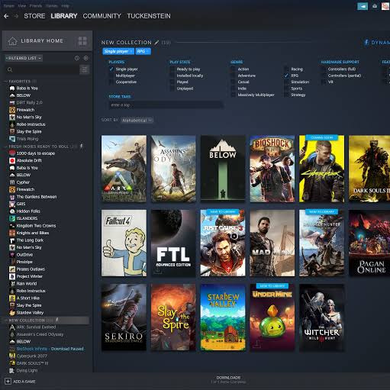390x390 pixels.
Task: Open the TUCKENSTEIN profile tab
Action: click(x=149, y=16)
